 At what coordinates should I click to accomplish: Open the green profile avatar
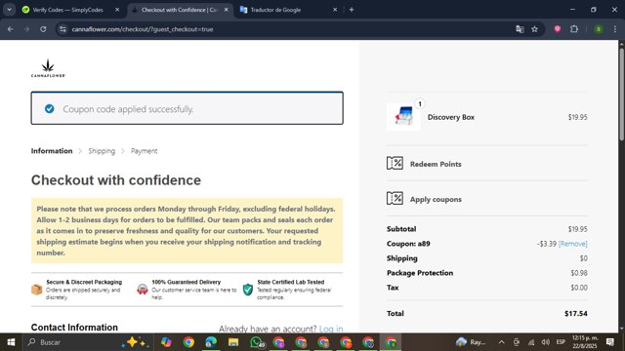(599, 29)
